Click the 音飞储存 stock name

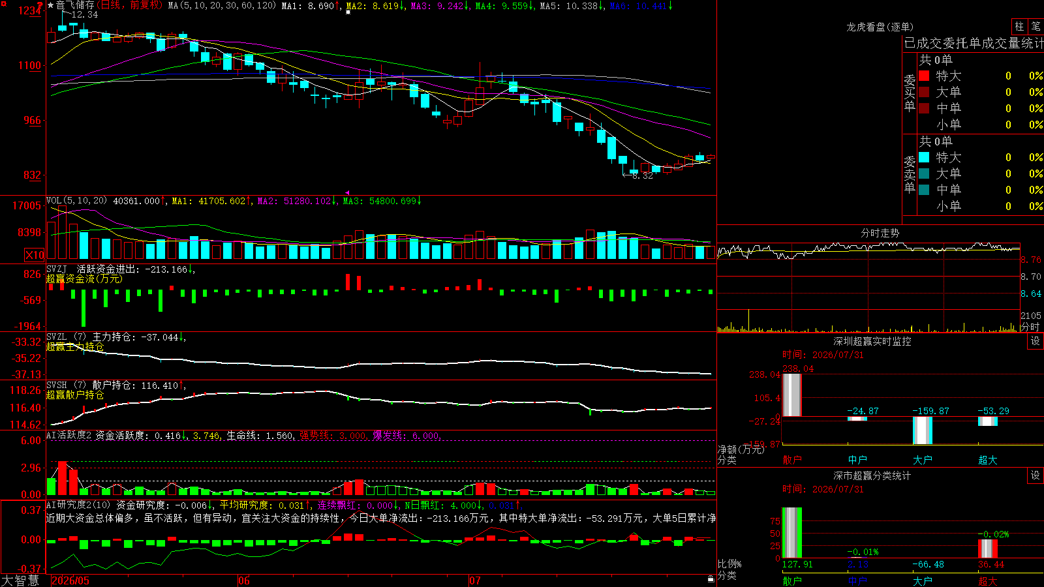click(75, 5)
